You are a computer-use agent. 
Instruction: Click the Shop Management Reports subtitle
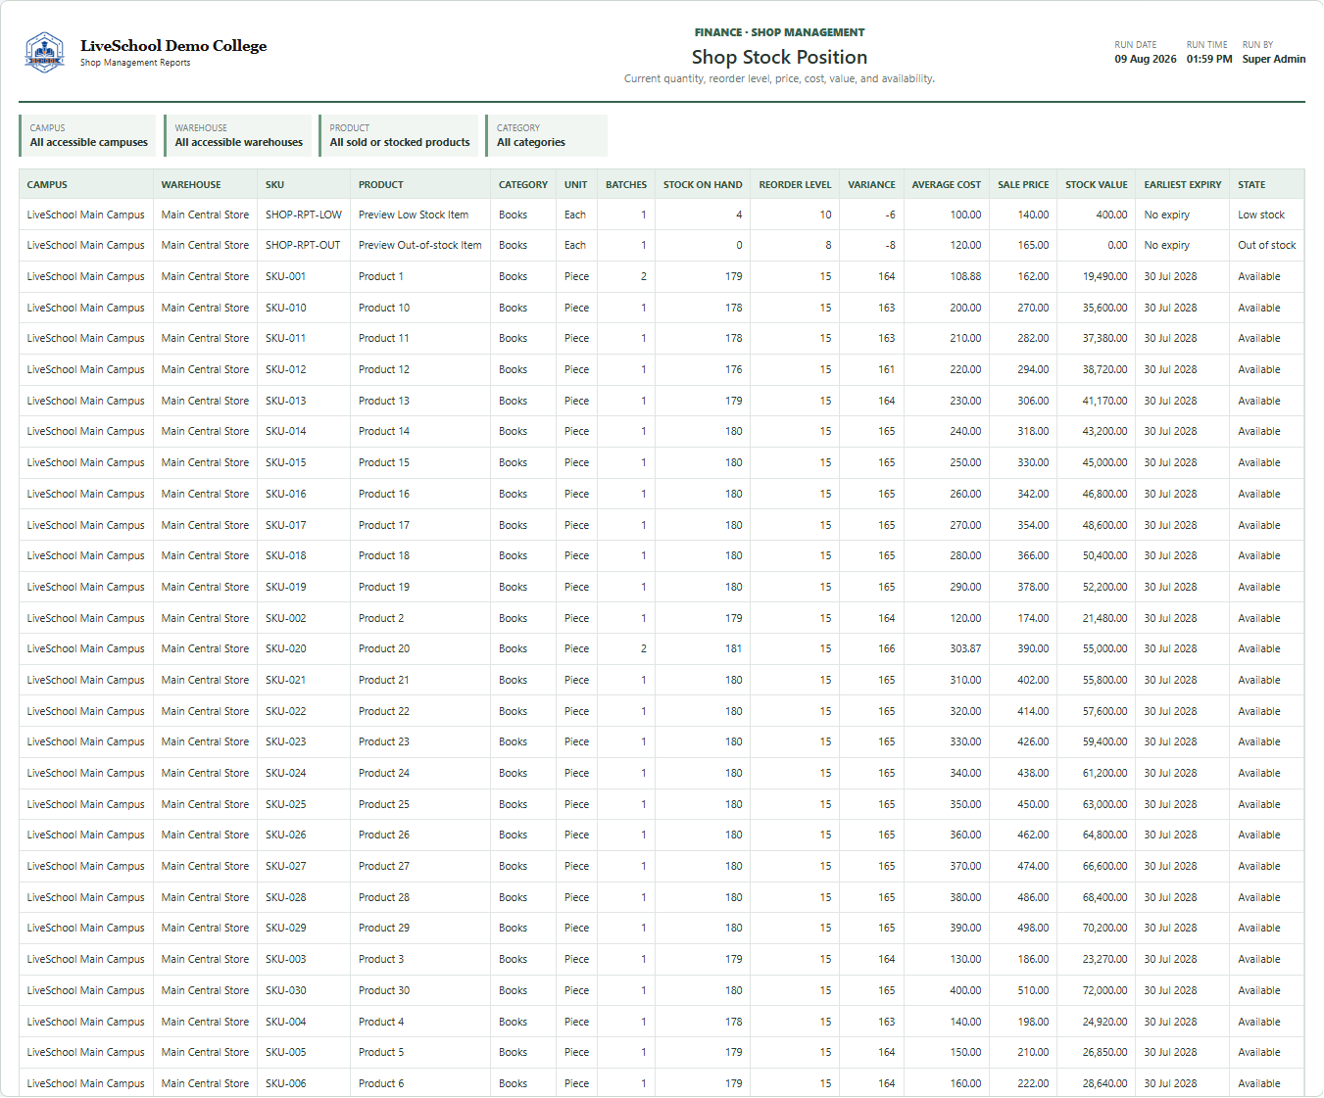click(x=135, y=63)
